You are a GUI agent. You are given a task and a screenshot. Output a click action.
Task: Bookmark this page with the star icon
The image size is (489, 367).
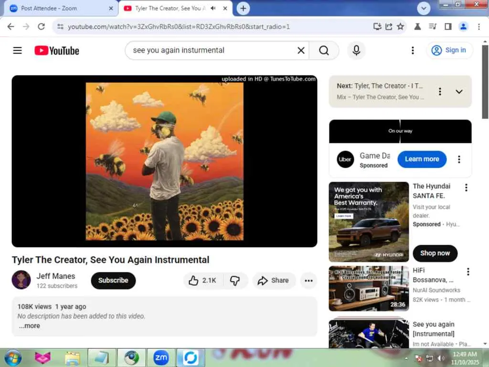(401, 27)
